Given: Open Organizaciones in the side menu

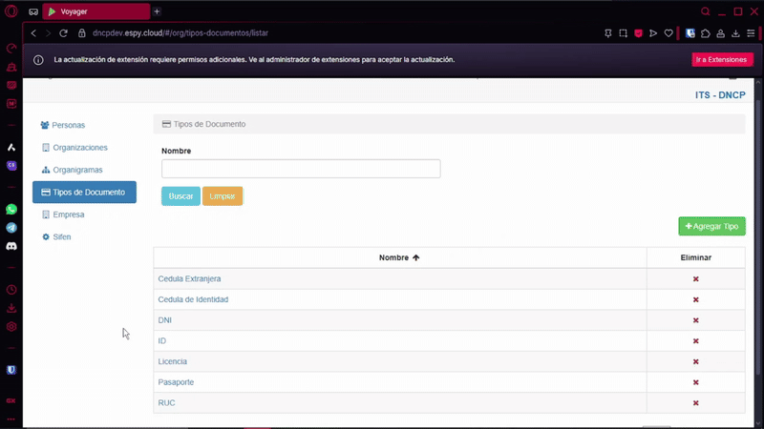Looking at the screenshot, I should [x=74, y=148].
